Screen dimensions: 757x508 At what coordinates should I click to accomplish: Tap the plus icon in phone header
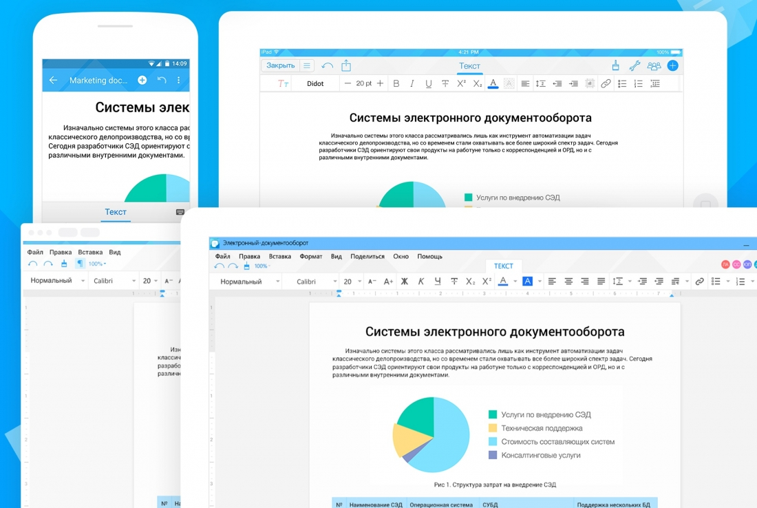pyautogui.click(x=142, y=80)
